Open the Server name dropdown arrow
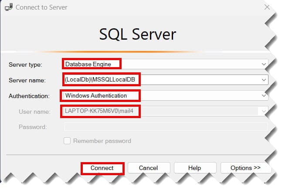The height and width of the screenshot is (190, 282). pyautogui.click(x=264, y=80)
